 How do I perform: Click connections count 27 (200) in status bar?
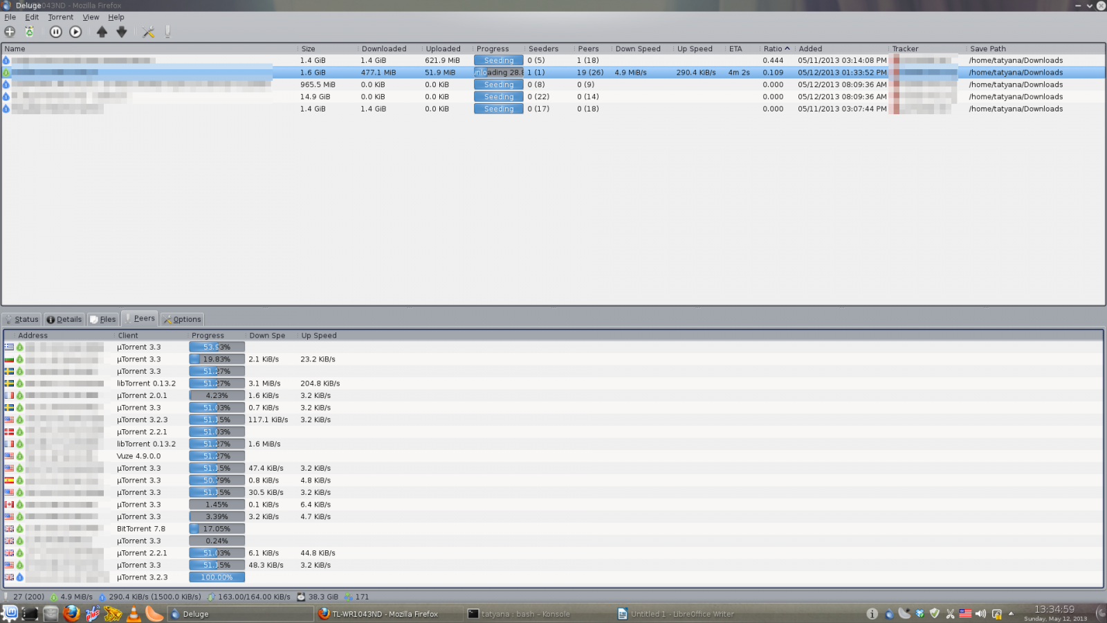click(24, 597)
